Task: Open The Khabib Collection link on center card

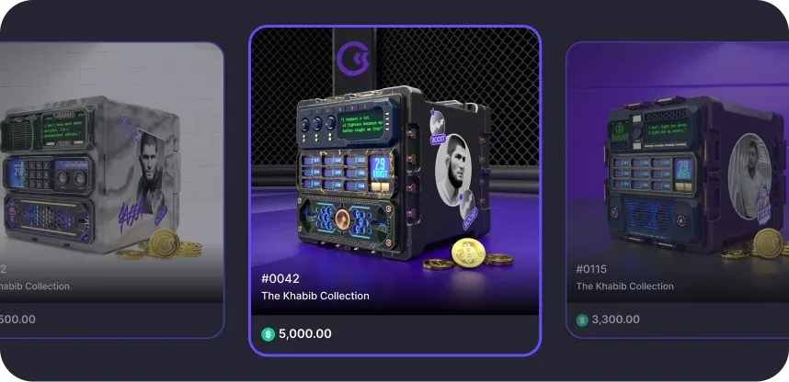Action: (x=315, y=296)
